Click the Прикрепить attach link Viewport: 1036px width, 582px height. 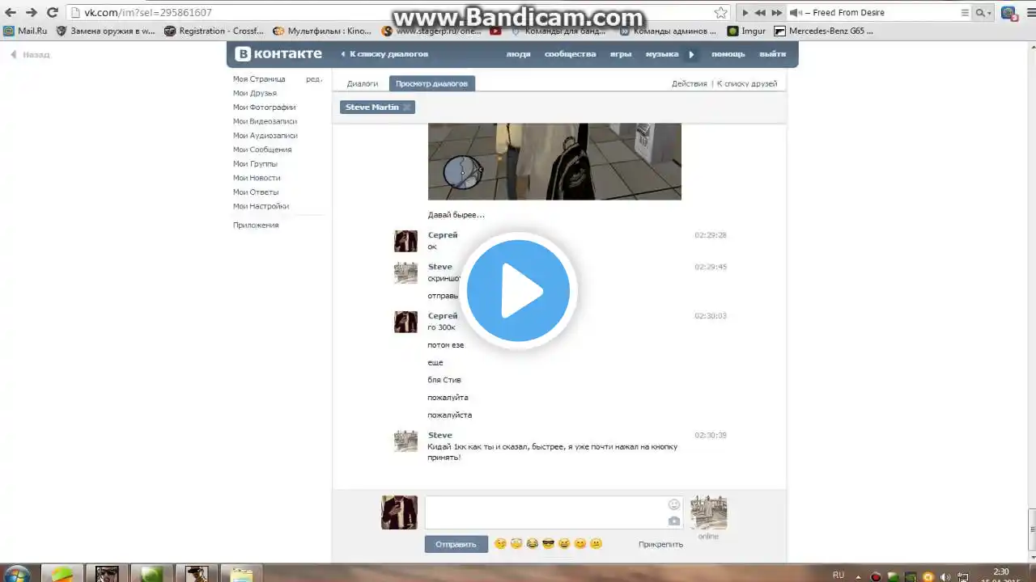(x=660, y=544)
